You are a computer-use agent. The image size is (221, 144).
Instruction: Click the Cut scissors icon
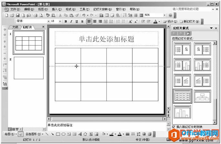tap(60, 15)
